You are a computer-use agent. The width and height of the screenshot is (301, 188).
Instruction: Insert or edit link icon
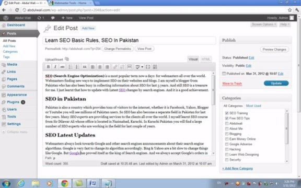tap(115, 67)
